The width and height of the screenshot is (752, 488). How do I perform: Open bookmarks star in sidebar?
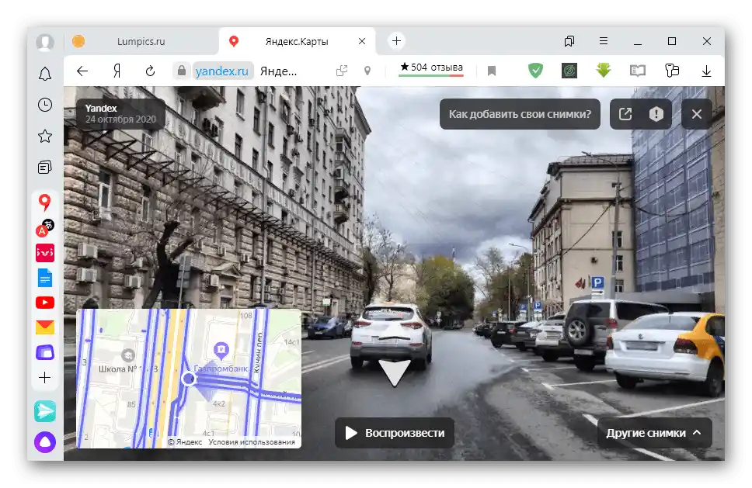pos(44,137)
